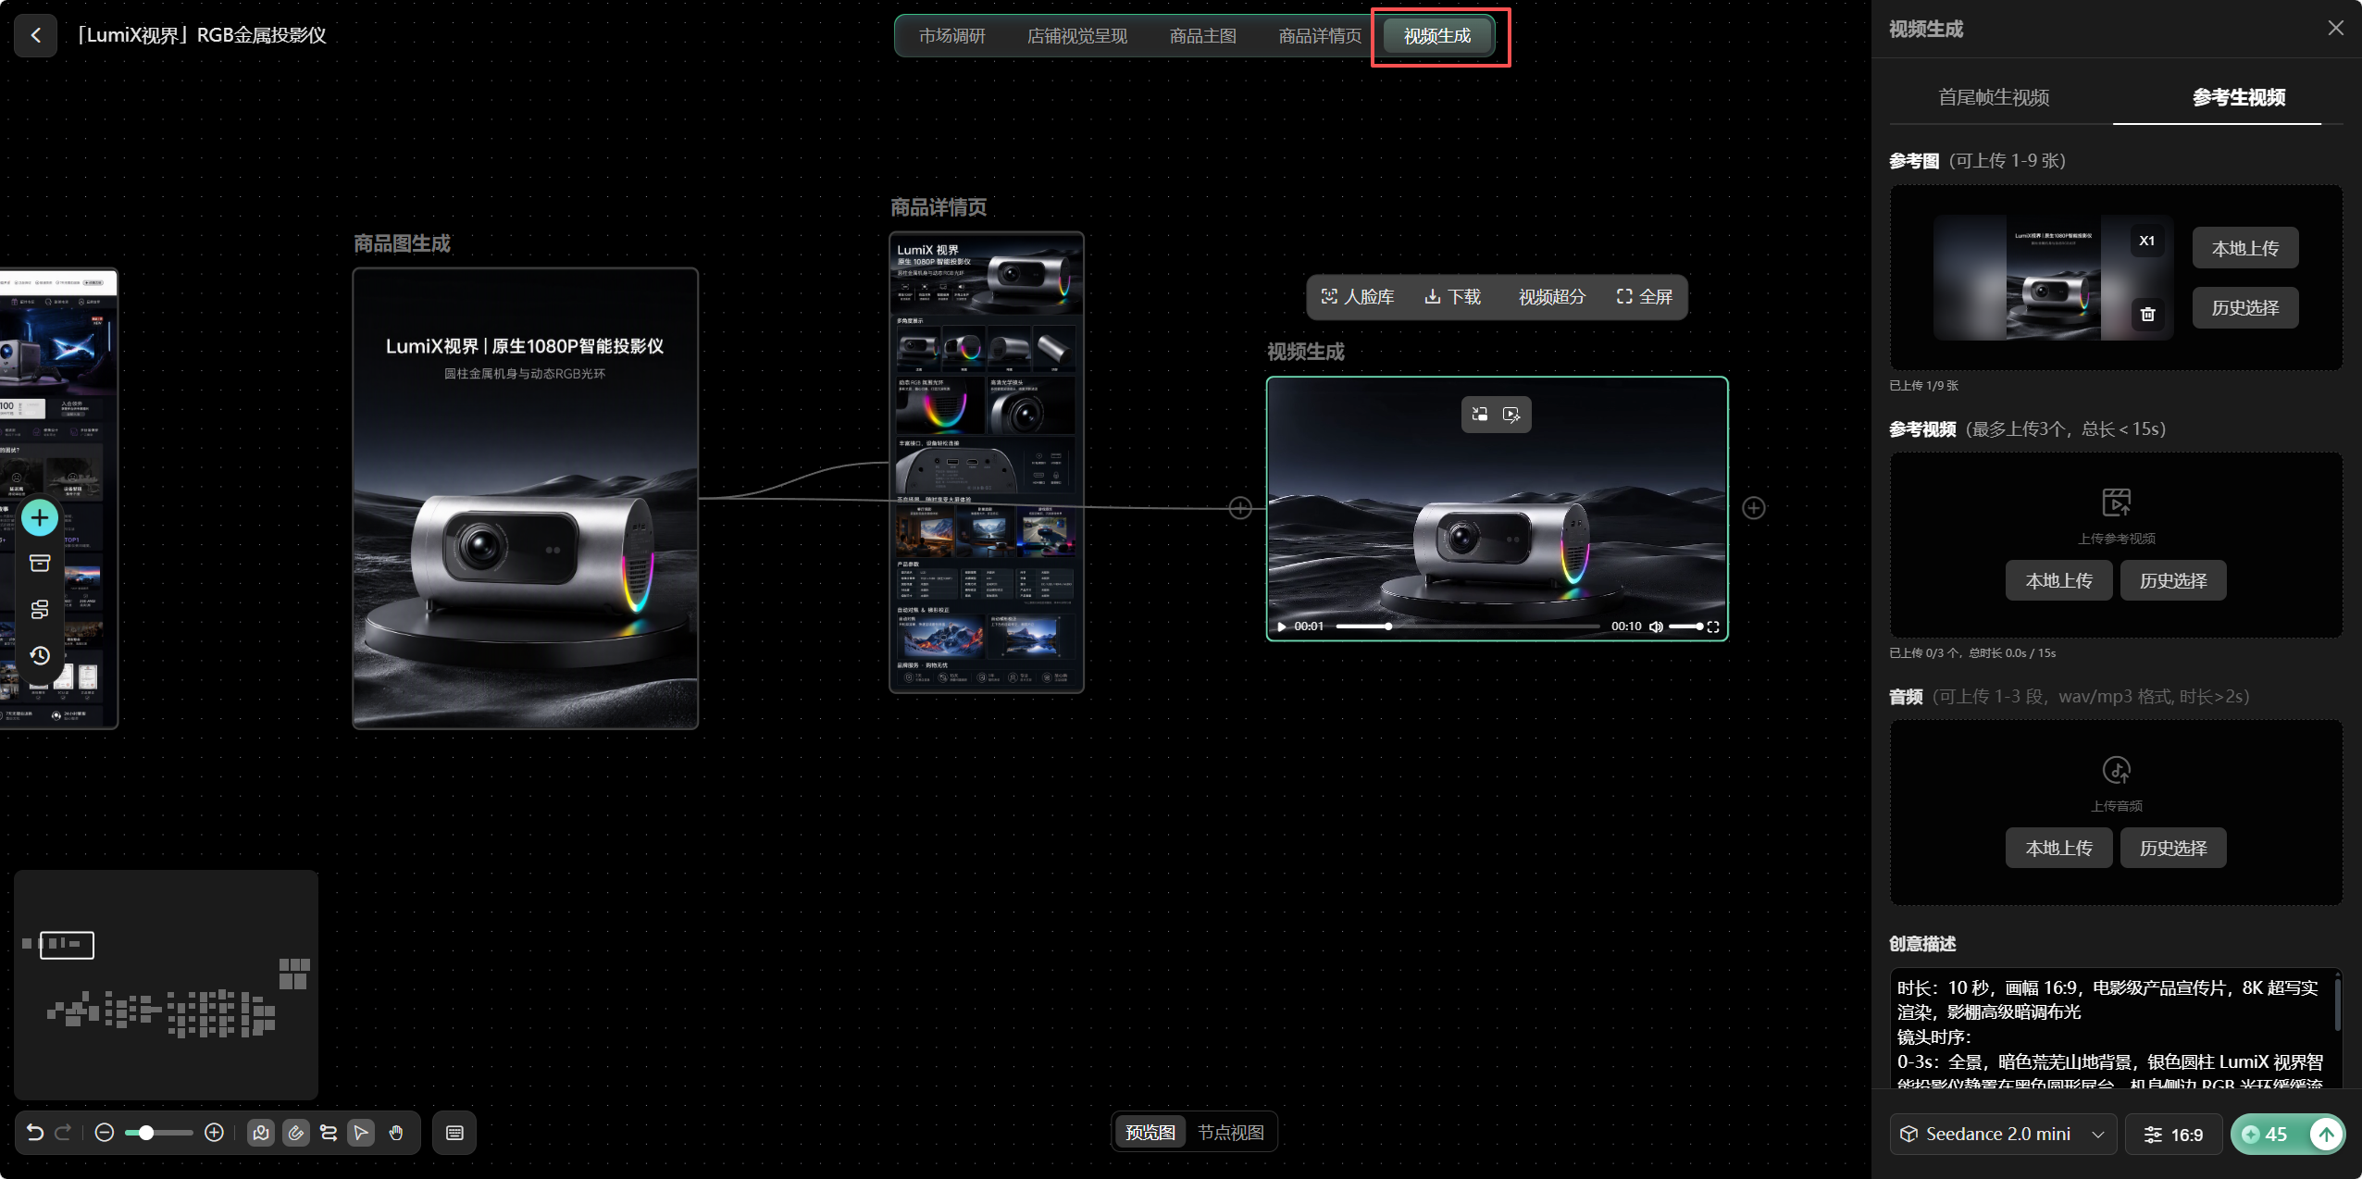Click the connection routing icon in toolbar
This screenshot has width=2362, height=1179.
coord(329,1133)
